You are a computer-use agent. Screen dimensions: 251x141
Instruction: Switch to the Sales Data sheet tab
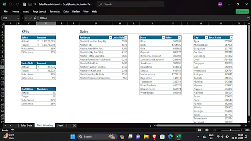[26, 125]
